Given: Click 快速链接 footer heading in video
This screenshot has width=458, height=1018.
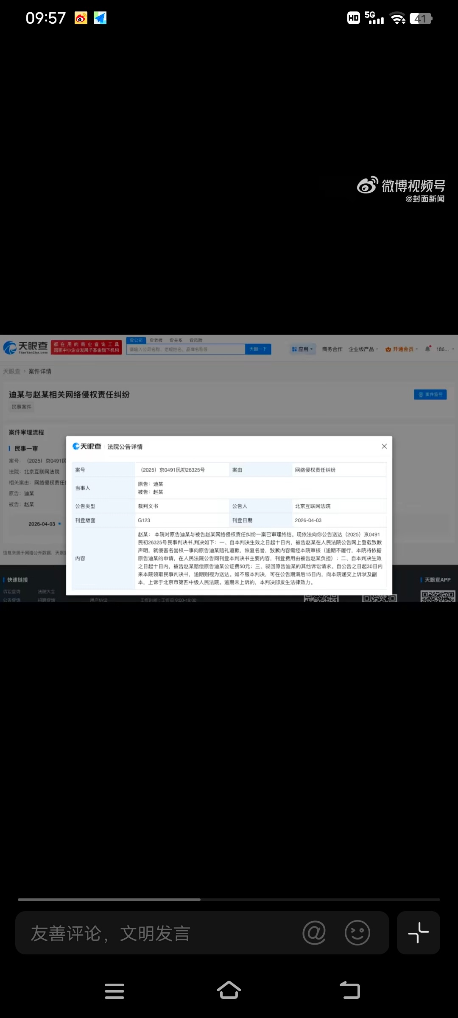Looking at the screenshot, I should point(17,580).
